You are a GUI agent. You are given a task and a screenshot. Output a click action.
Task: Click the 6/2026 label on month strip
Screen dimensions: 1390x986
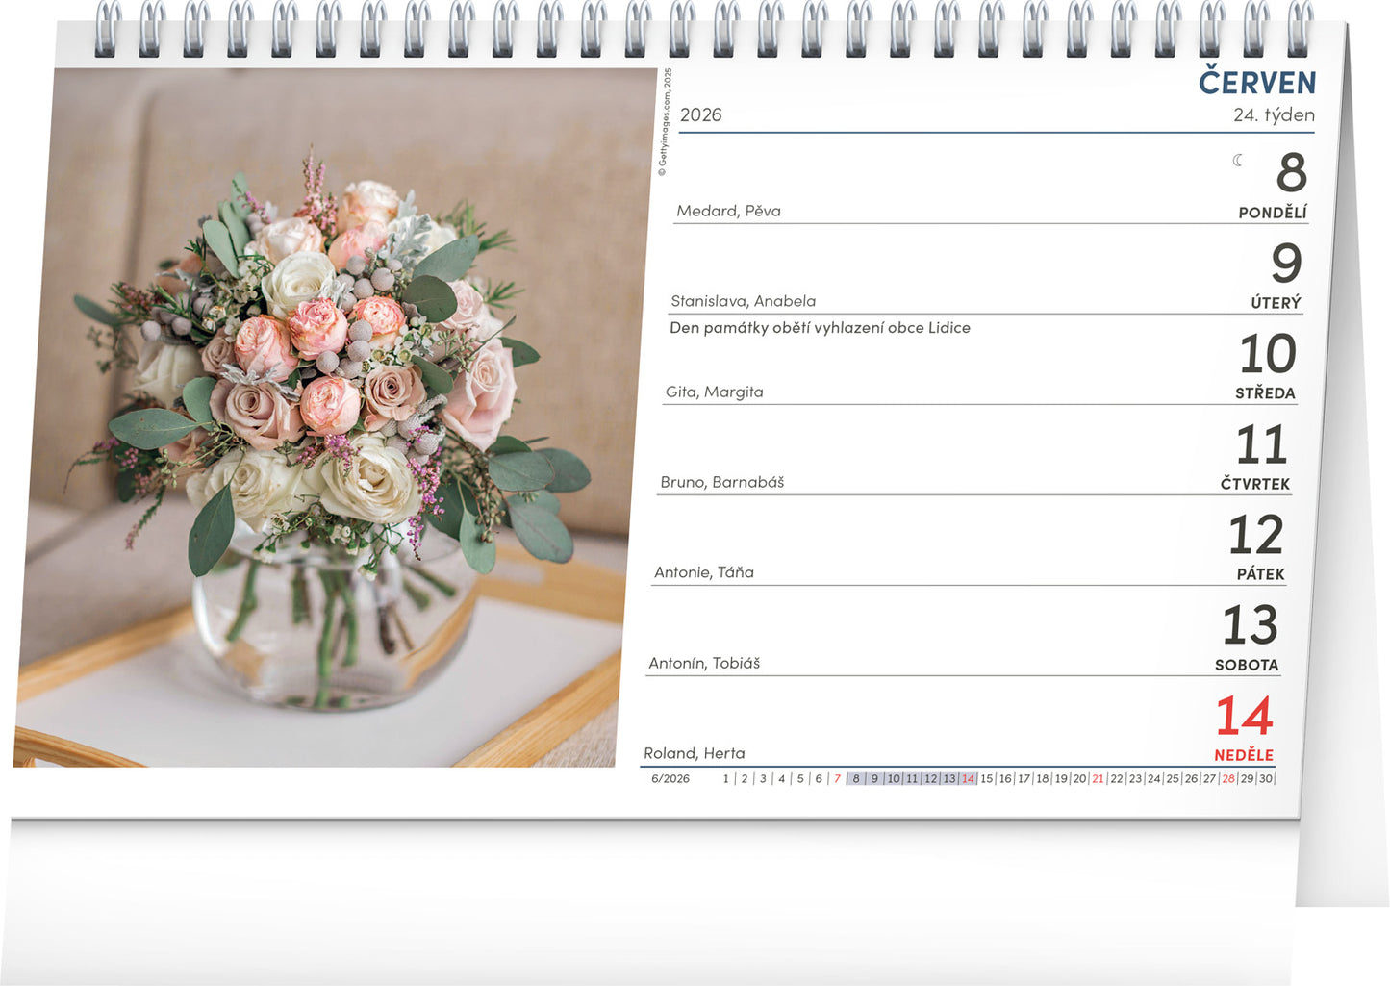pyautogui.click(x=670, y=779)
